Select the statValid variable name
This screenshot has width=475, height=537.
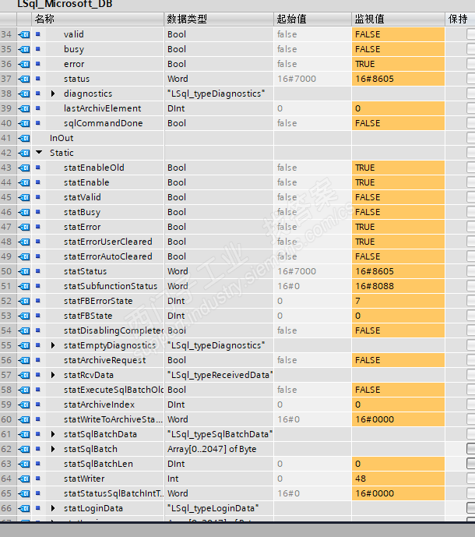tap(82, 197)
